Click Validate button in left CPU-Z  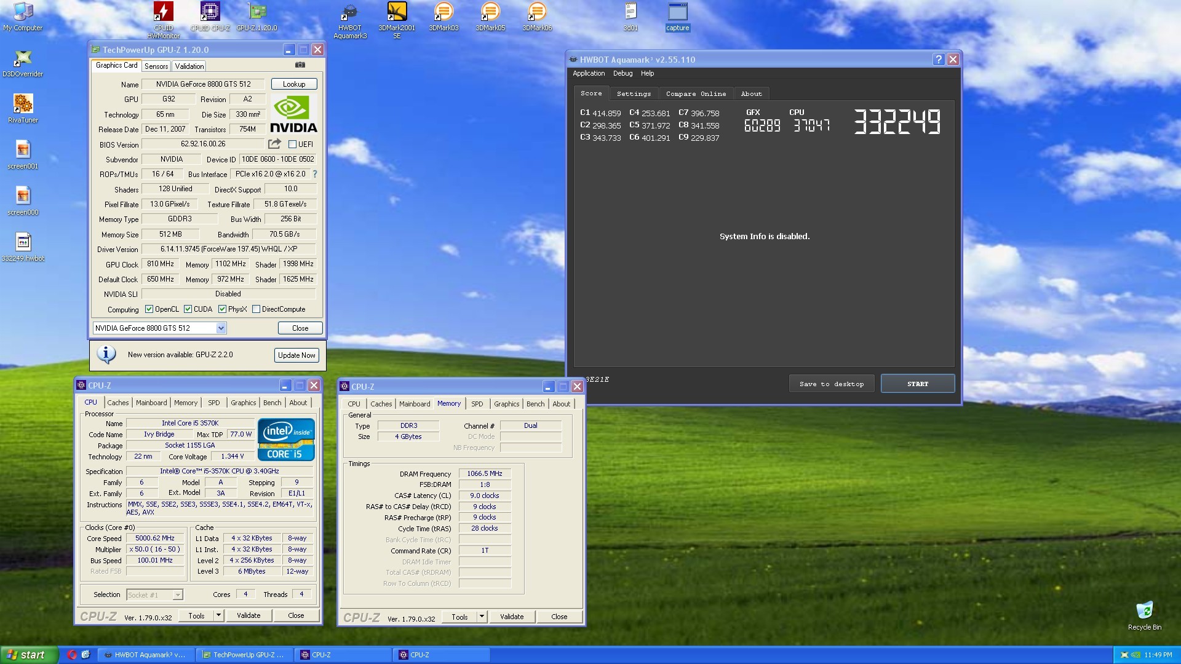click(x=249, y=615)
